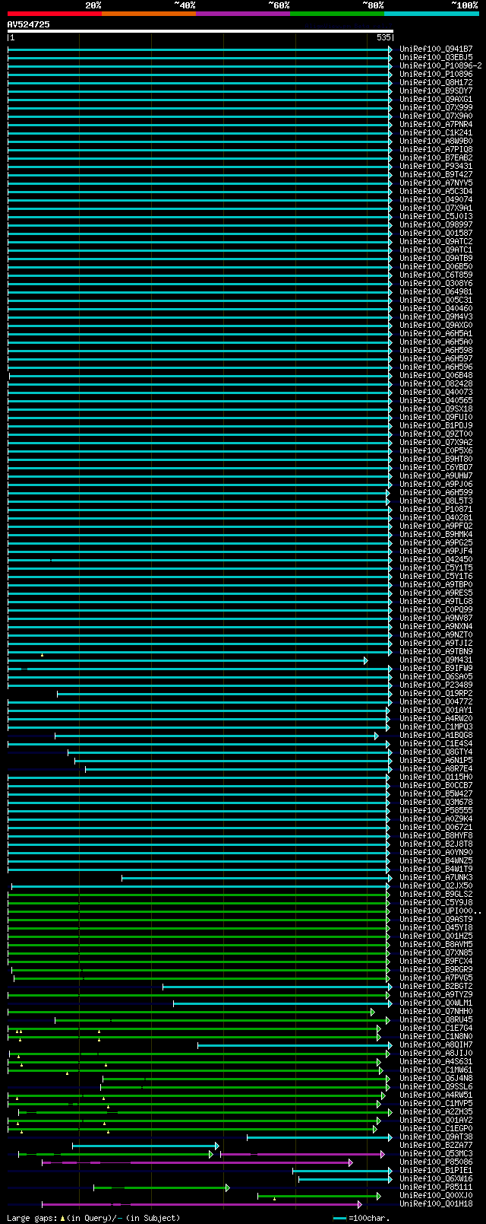Click hit label UniRef100_A1BQG8
This screenshot has width=486, height=1224.
tap(436, 735)
